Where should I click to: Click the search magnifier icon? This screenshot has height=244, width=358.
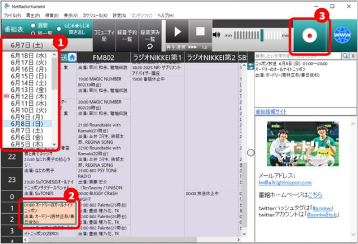point(345,56)
